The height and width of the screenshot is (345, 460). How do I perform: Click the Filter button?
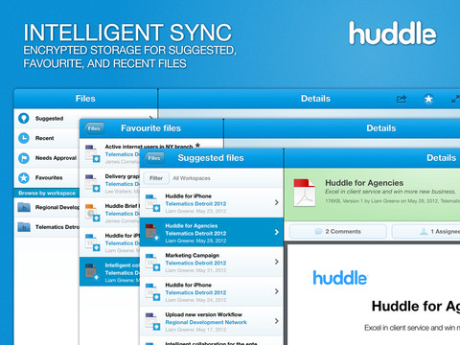tap(156, 178)
